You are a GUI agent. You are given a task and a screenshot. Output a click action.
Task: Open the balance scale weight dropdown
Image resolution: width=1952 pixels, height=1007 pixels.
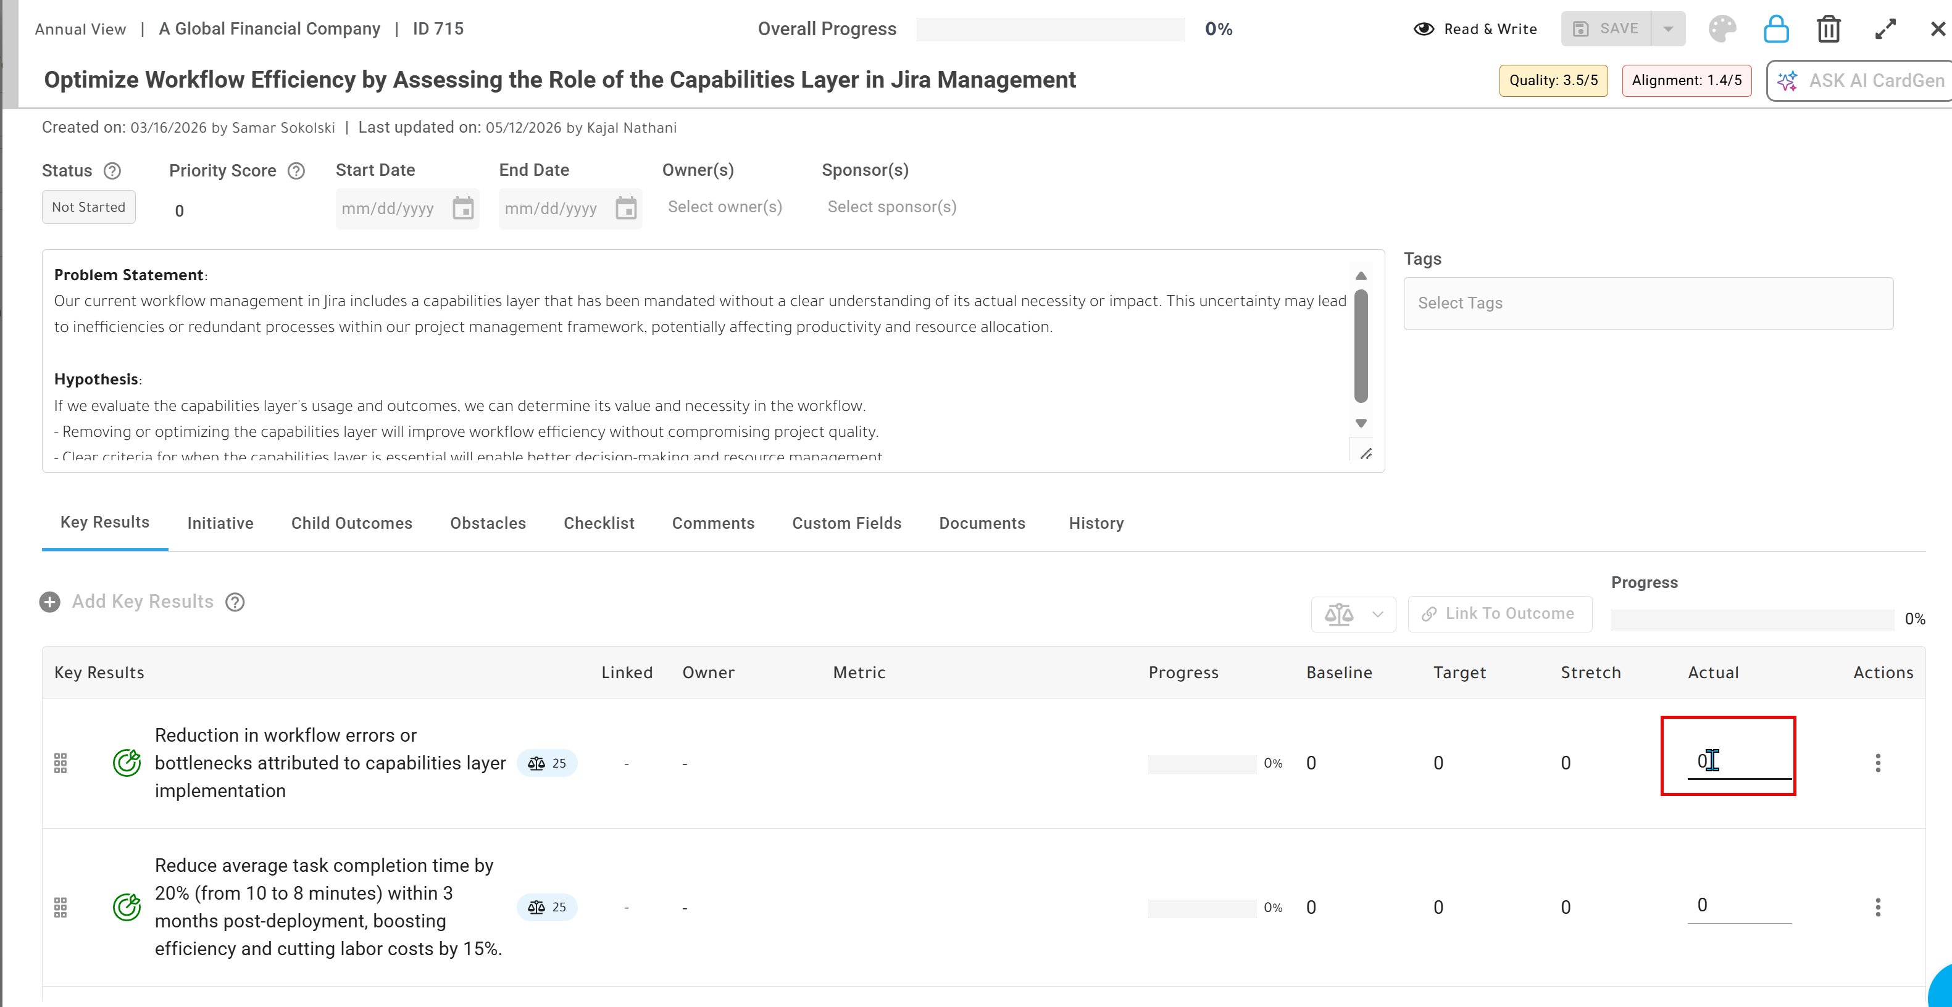pos(1353,614)
